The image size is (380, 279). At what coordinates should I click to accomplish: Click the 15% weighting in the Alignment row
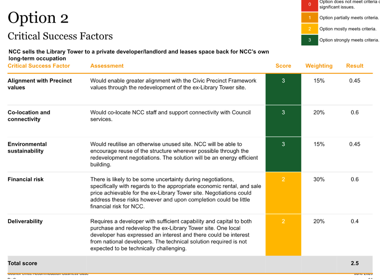[x=319, y=81]
